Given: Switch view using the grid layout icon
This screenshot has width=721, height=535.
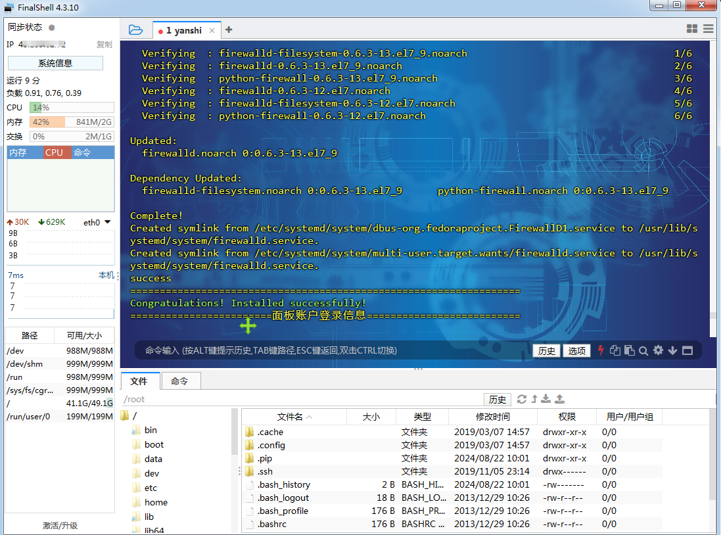Looking at the screenshot, I should (691, 29).
